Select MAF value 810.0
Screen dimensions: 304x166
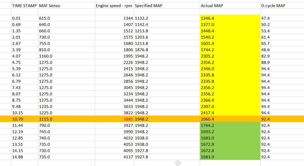[66, 50]
